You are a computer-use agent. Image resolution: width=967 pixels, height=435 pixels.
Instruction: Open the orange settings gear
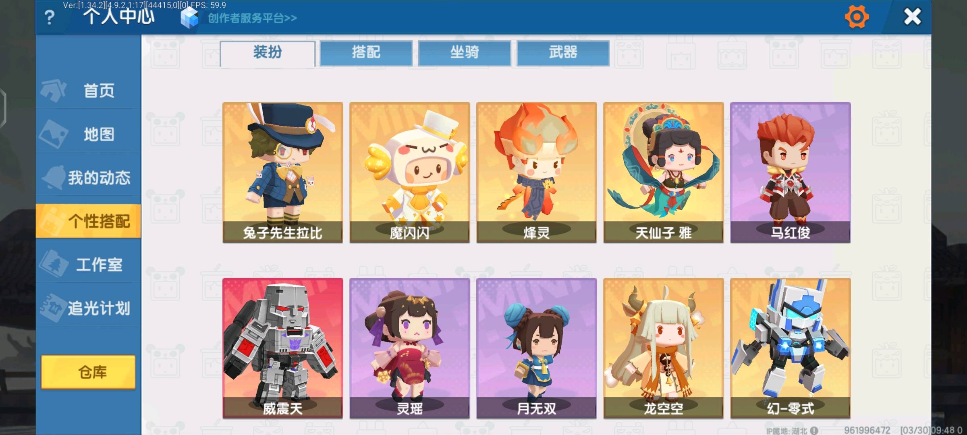click(857, 17)
